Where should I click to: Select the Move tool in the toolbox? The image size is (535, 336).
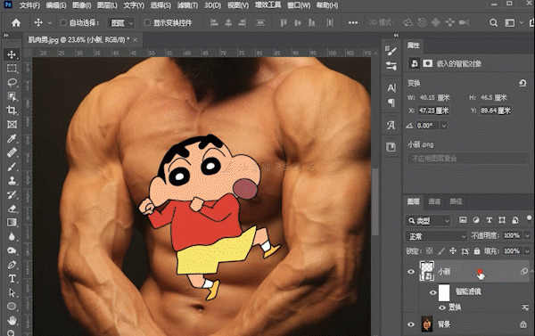12,54
